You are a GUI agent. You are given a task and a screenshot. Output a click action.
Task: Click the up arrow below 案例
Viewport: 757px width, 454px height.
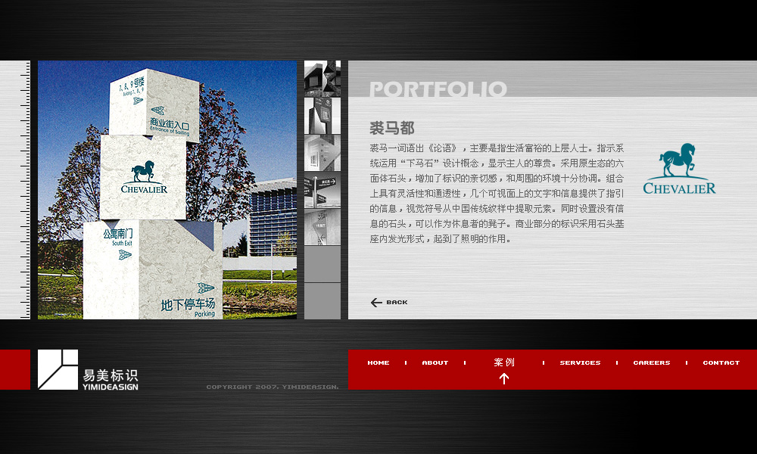point(504,379)
